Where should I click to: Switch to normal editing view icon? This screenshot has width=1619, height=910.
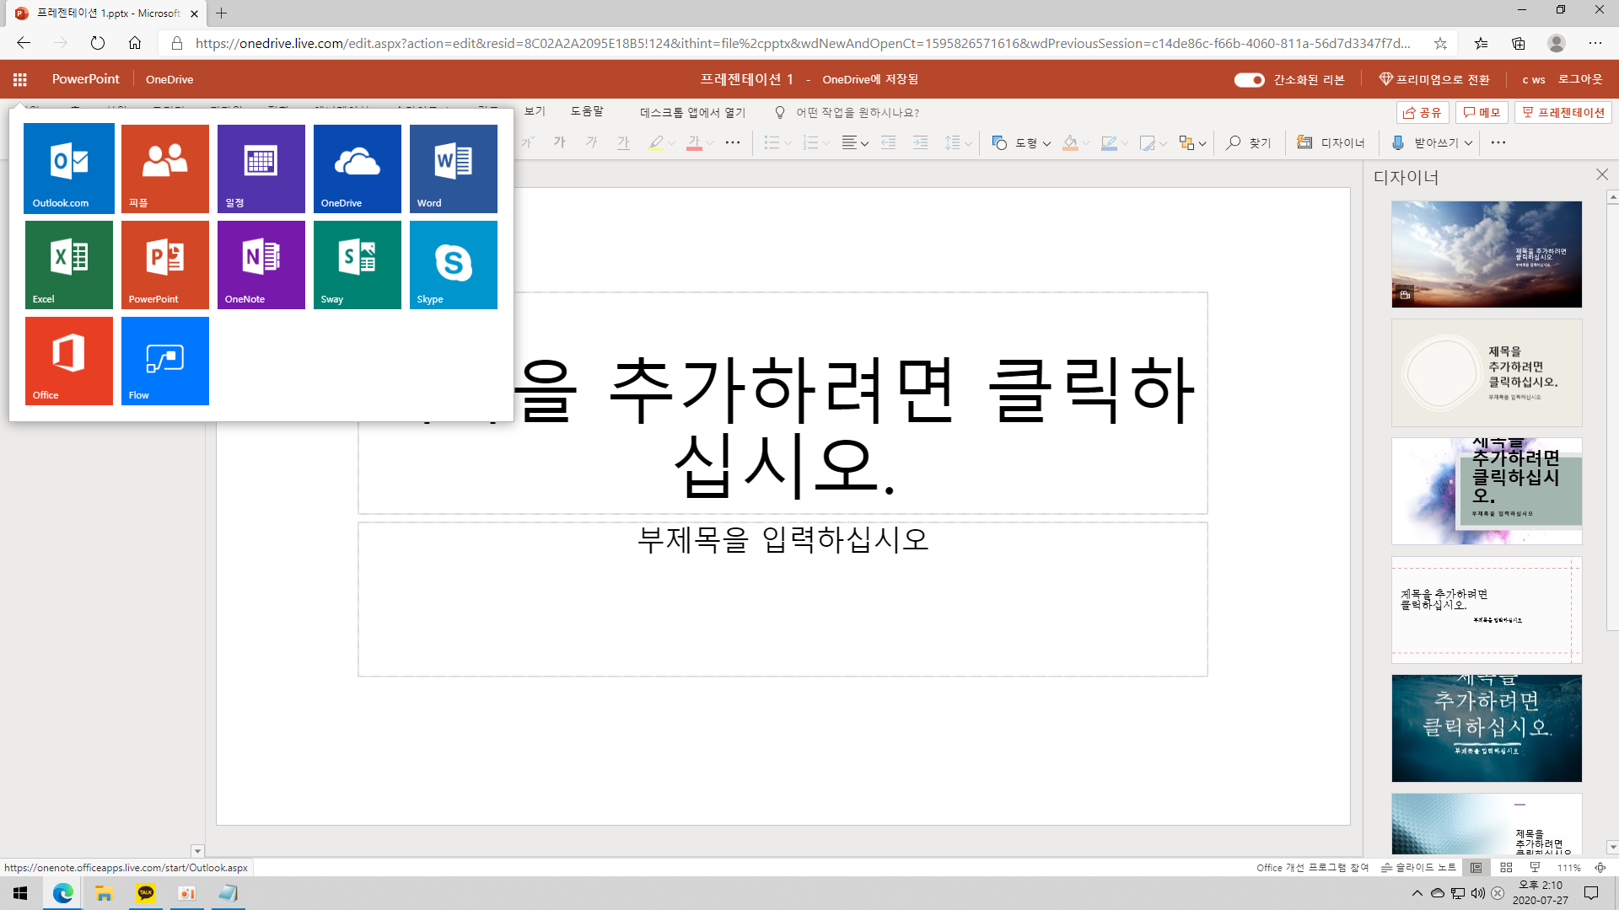1476,867
